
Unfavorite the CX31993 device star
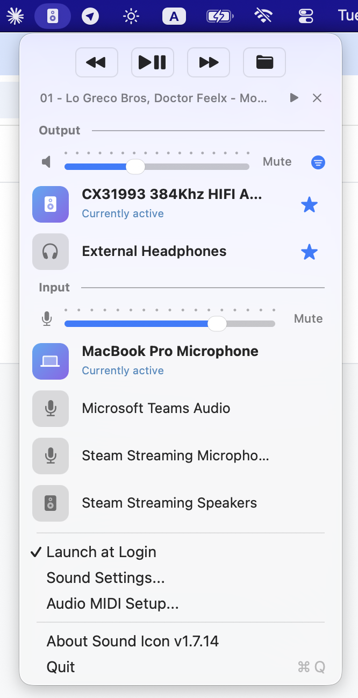310,204
